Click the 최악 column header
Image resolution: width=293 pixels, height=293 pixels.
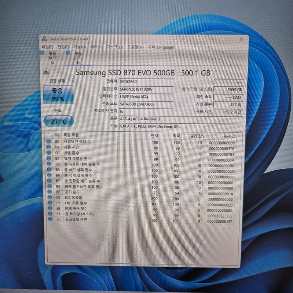point(176,136)
